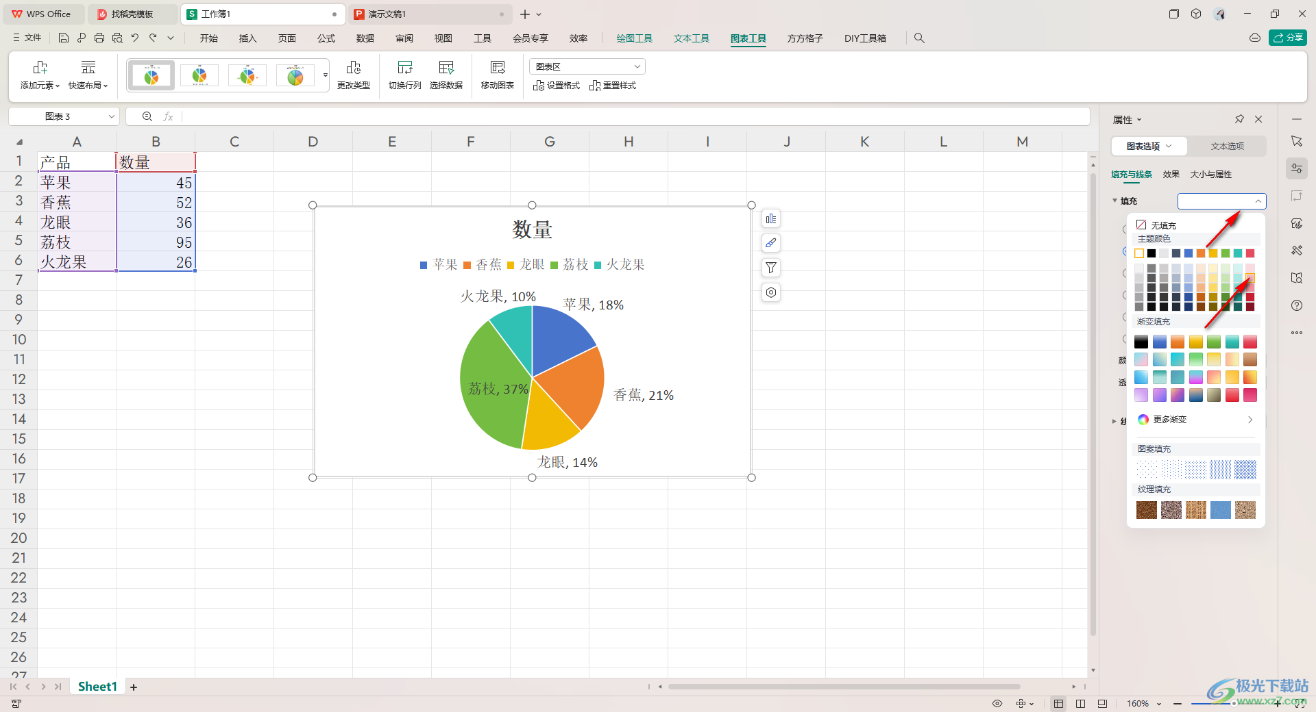Add a new sheet with plus button
This screenshot has height=712, width=1316.
[134, 687]
